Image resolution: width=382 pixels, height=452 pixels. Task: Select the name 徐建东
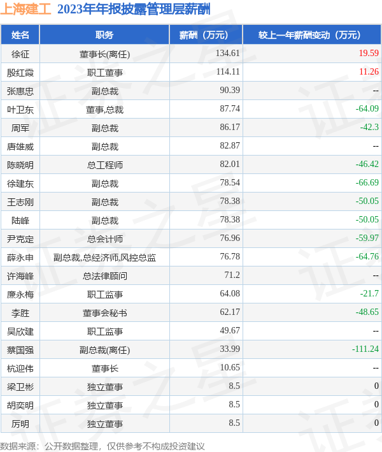tap(20, 184)
